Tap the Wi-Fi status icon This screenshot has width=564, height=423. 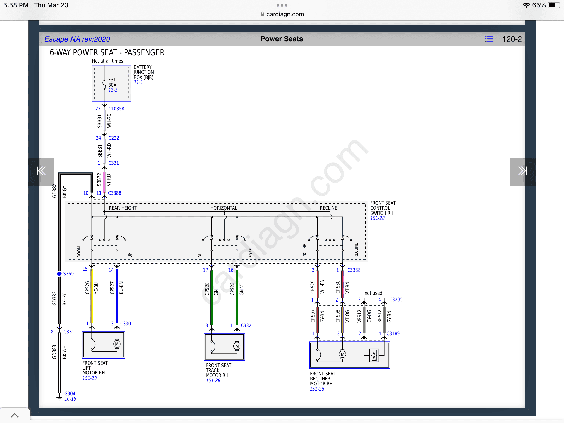pyautogui.click(x=526, y=5)
